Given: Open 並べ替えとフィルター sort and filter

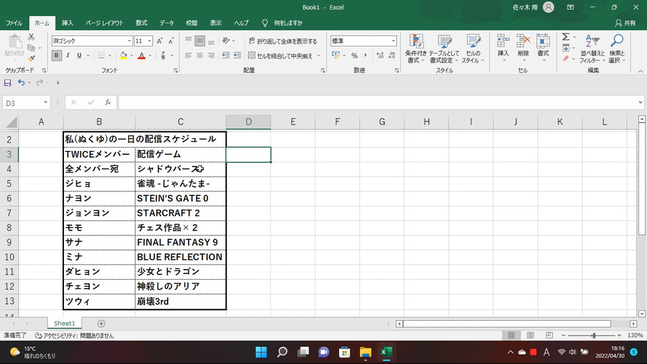Looking at the screenshot, I should (x=592, y=49).
